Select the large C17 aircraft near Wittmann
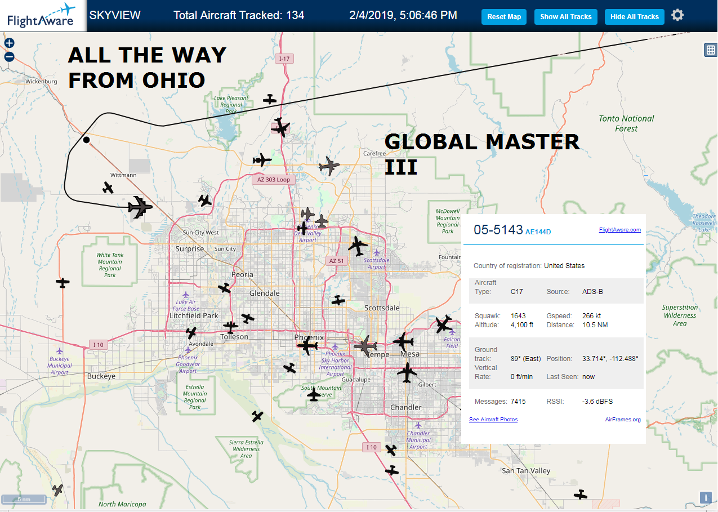718x512 pixels. click(x=140, y=207)
